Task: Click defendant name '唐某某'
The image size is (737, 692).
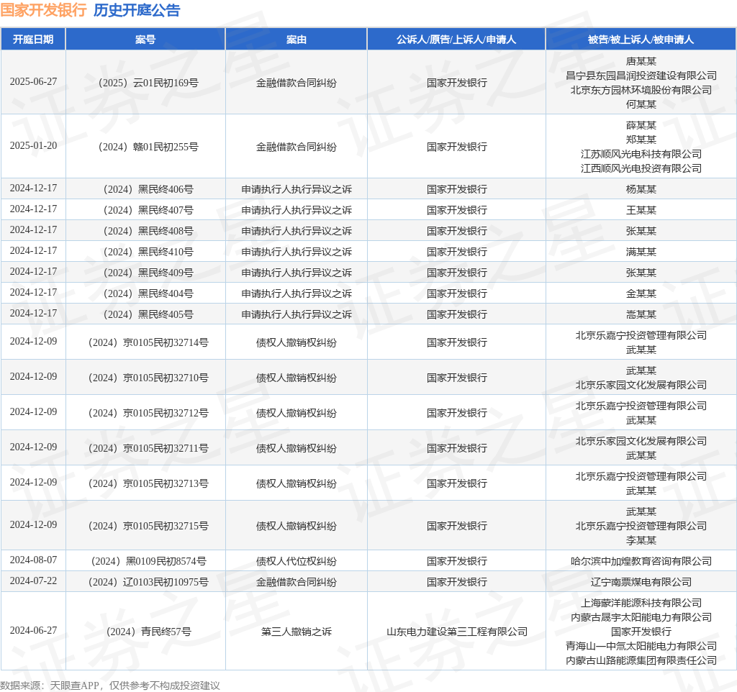Action: coord(641,61)
